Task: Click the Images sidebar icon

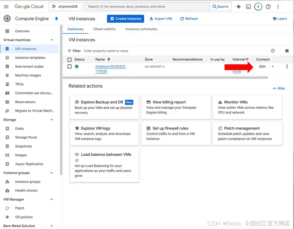Action: 7,155
